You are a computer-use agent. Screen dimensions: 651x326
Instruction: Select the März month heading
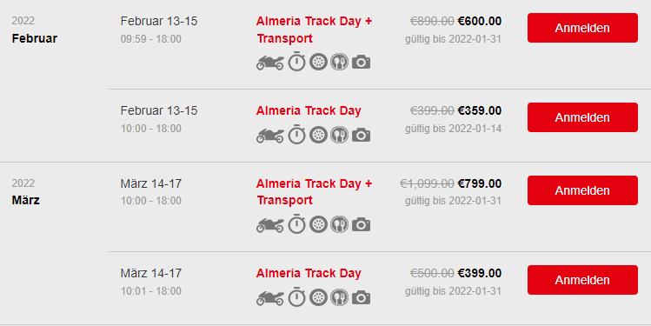click(x=26, y=200)
